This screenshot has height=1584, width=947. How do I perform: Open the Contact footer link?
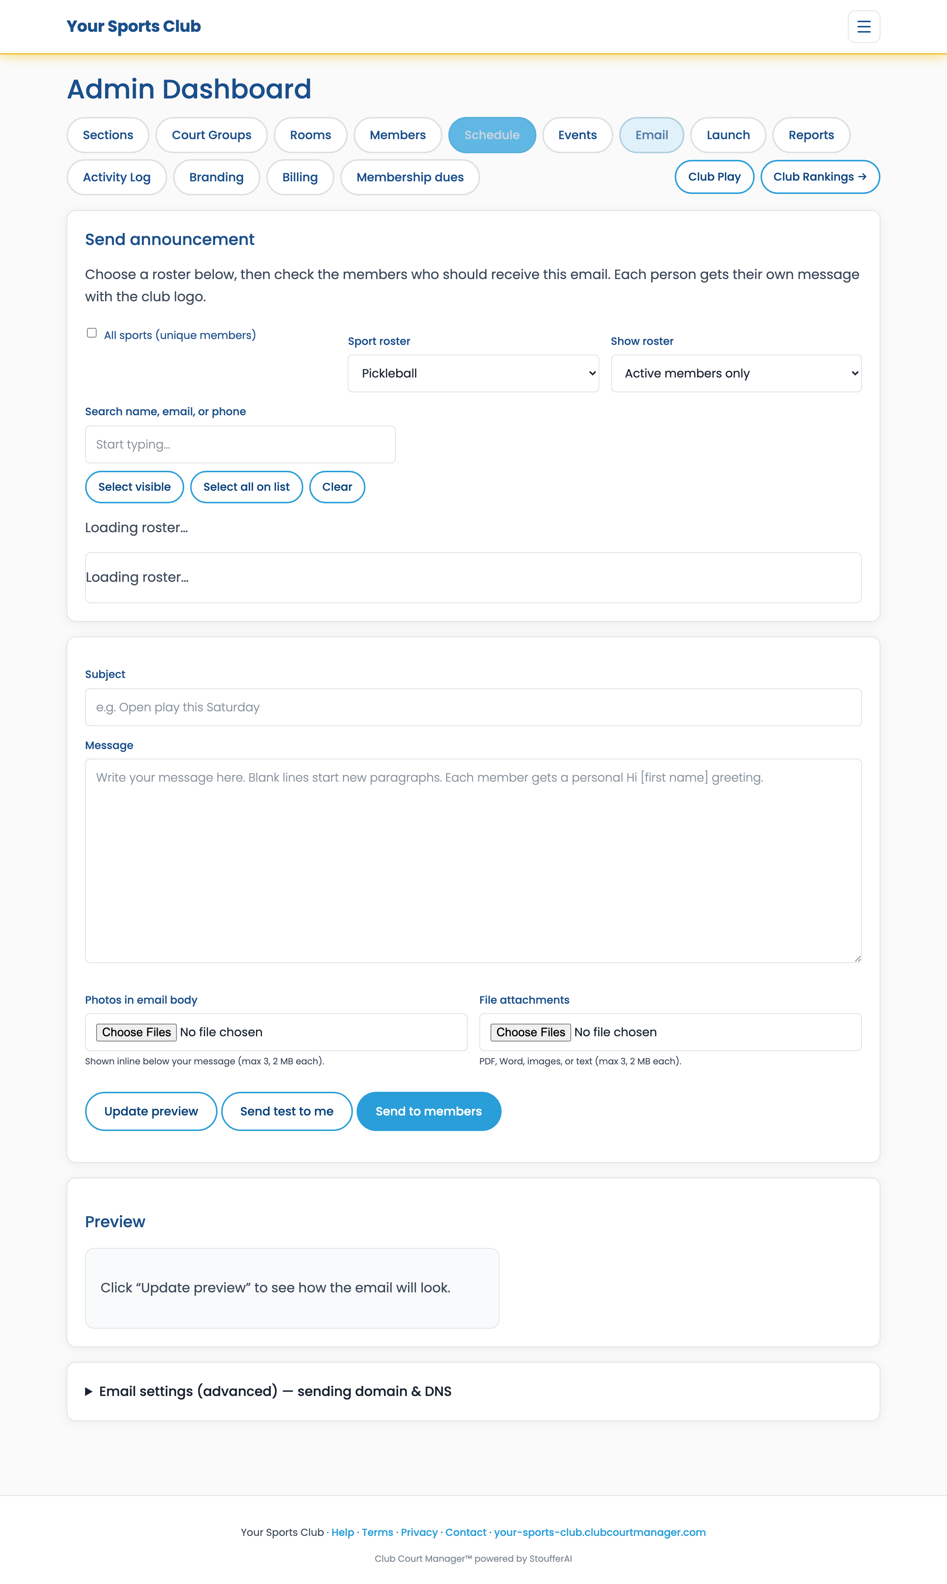click(466, 1532)
